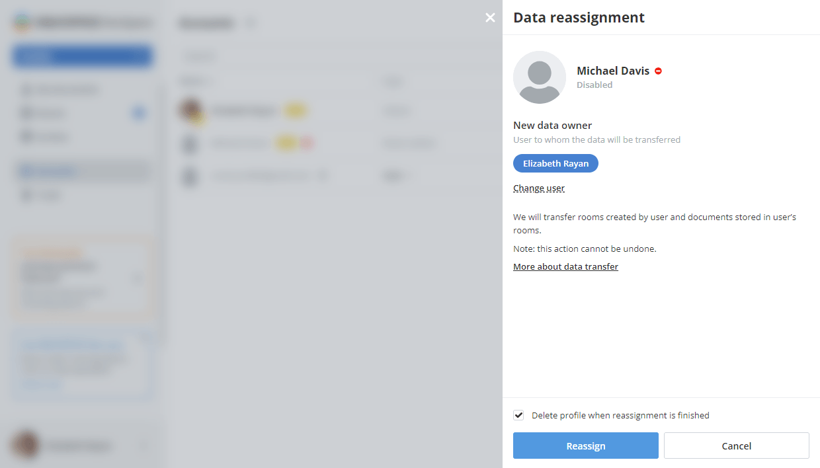
Task: Click the red disabled status icon
Action: tap(658, 71)
